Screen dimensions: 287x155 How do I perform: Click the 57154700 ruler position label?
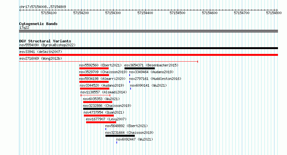pyautogui.click(x=242, y=13)
